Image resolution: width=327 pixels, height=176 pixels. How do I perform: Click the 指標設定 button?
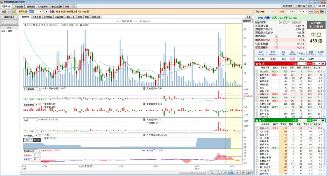click(247, 20)
